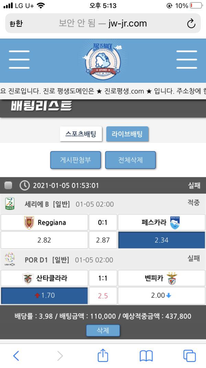206x368 pixels.
Task: Tap the jw-jr.com address bar
Action: (x=103, y=23)
